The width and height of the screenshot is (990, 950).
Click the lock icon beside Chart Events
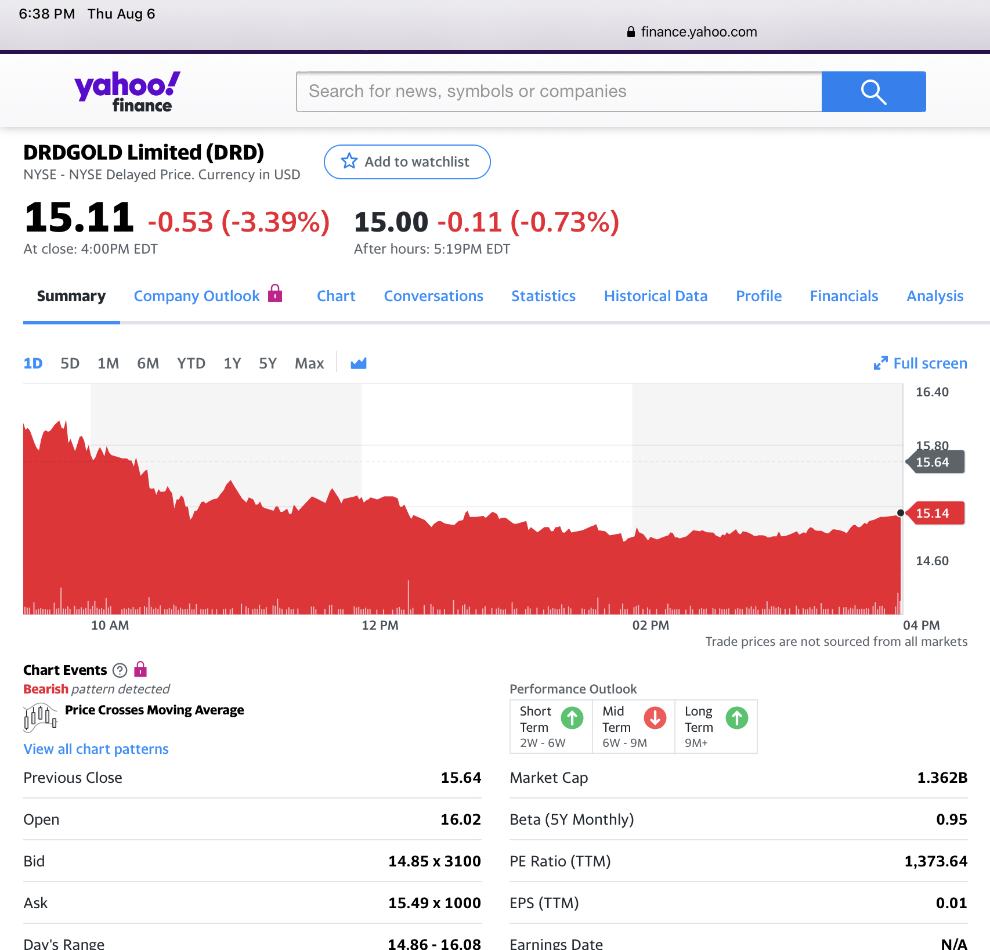(140, 669)
